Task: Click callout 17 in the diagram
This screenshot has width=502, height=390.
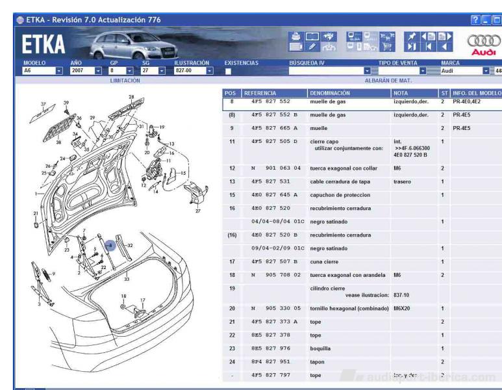Action: (143, 300)
